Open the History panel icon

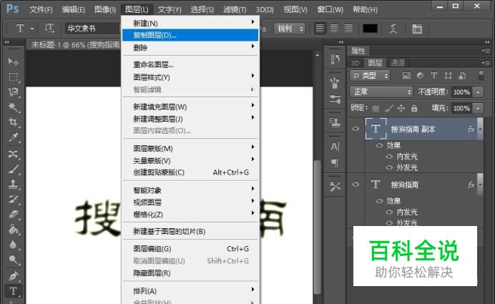335,59
